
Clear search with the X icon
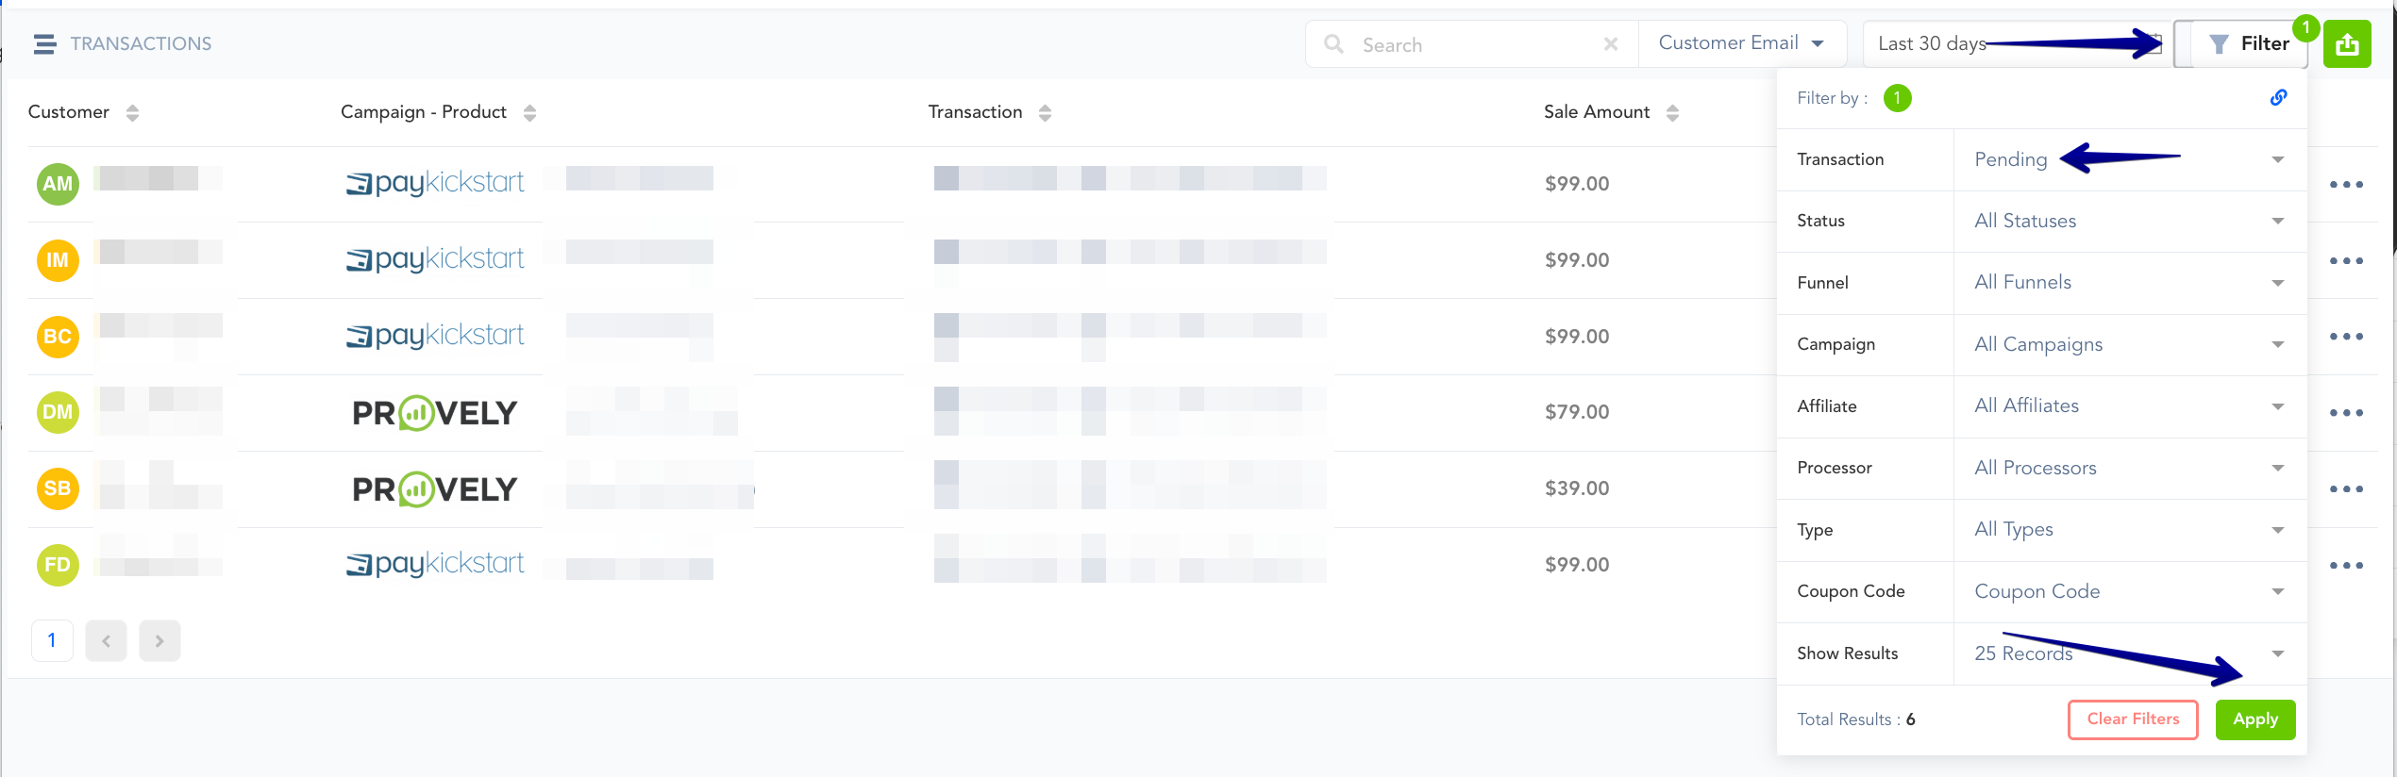tap(1611, 44)
